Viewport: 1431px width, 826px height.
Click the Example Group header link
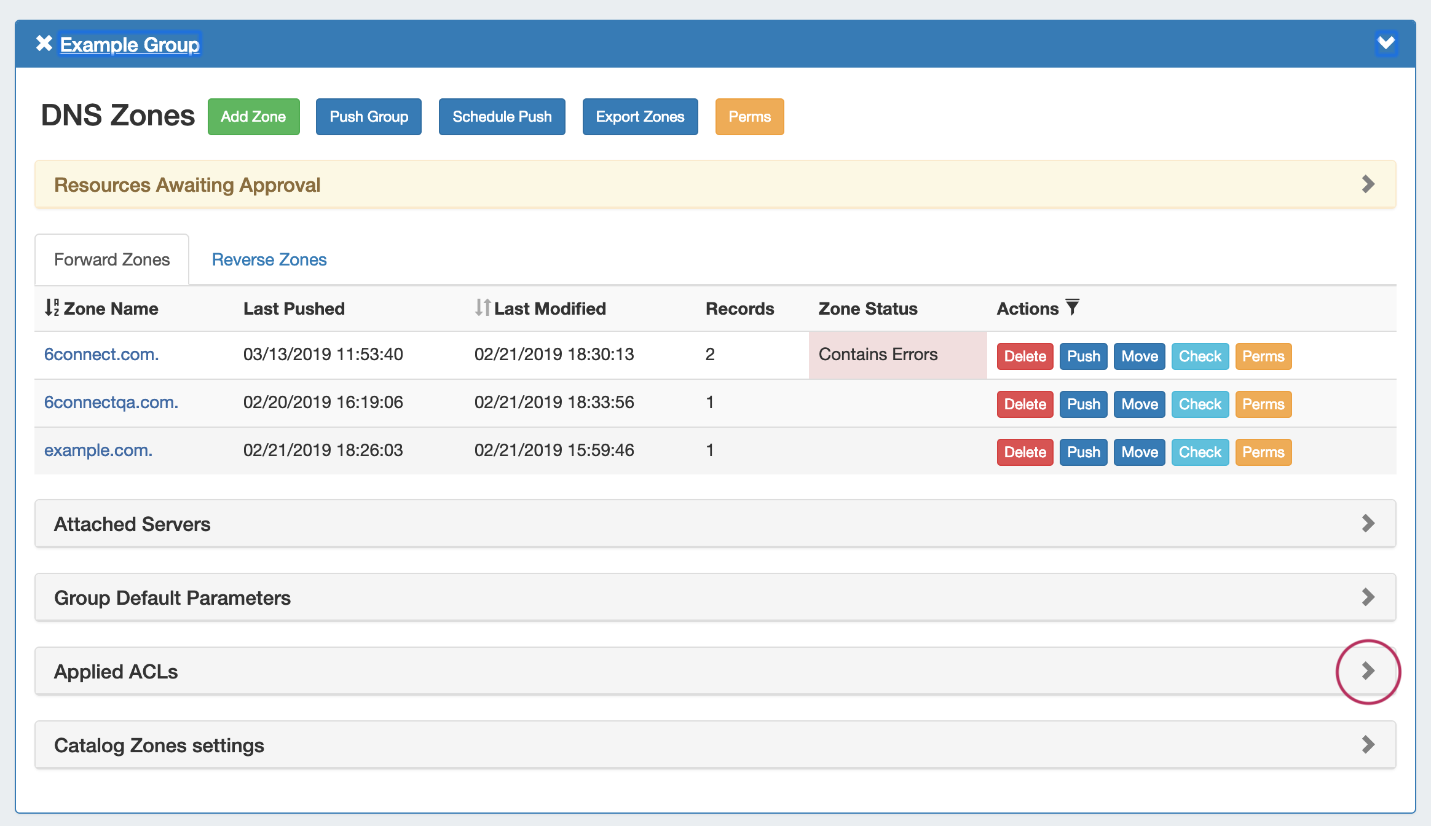pos(130,45)
